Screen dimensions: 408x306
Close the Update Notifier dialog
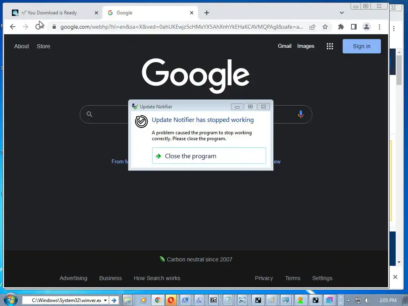[264, 107]
